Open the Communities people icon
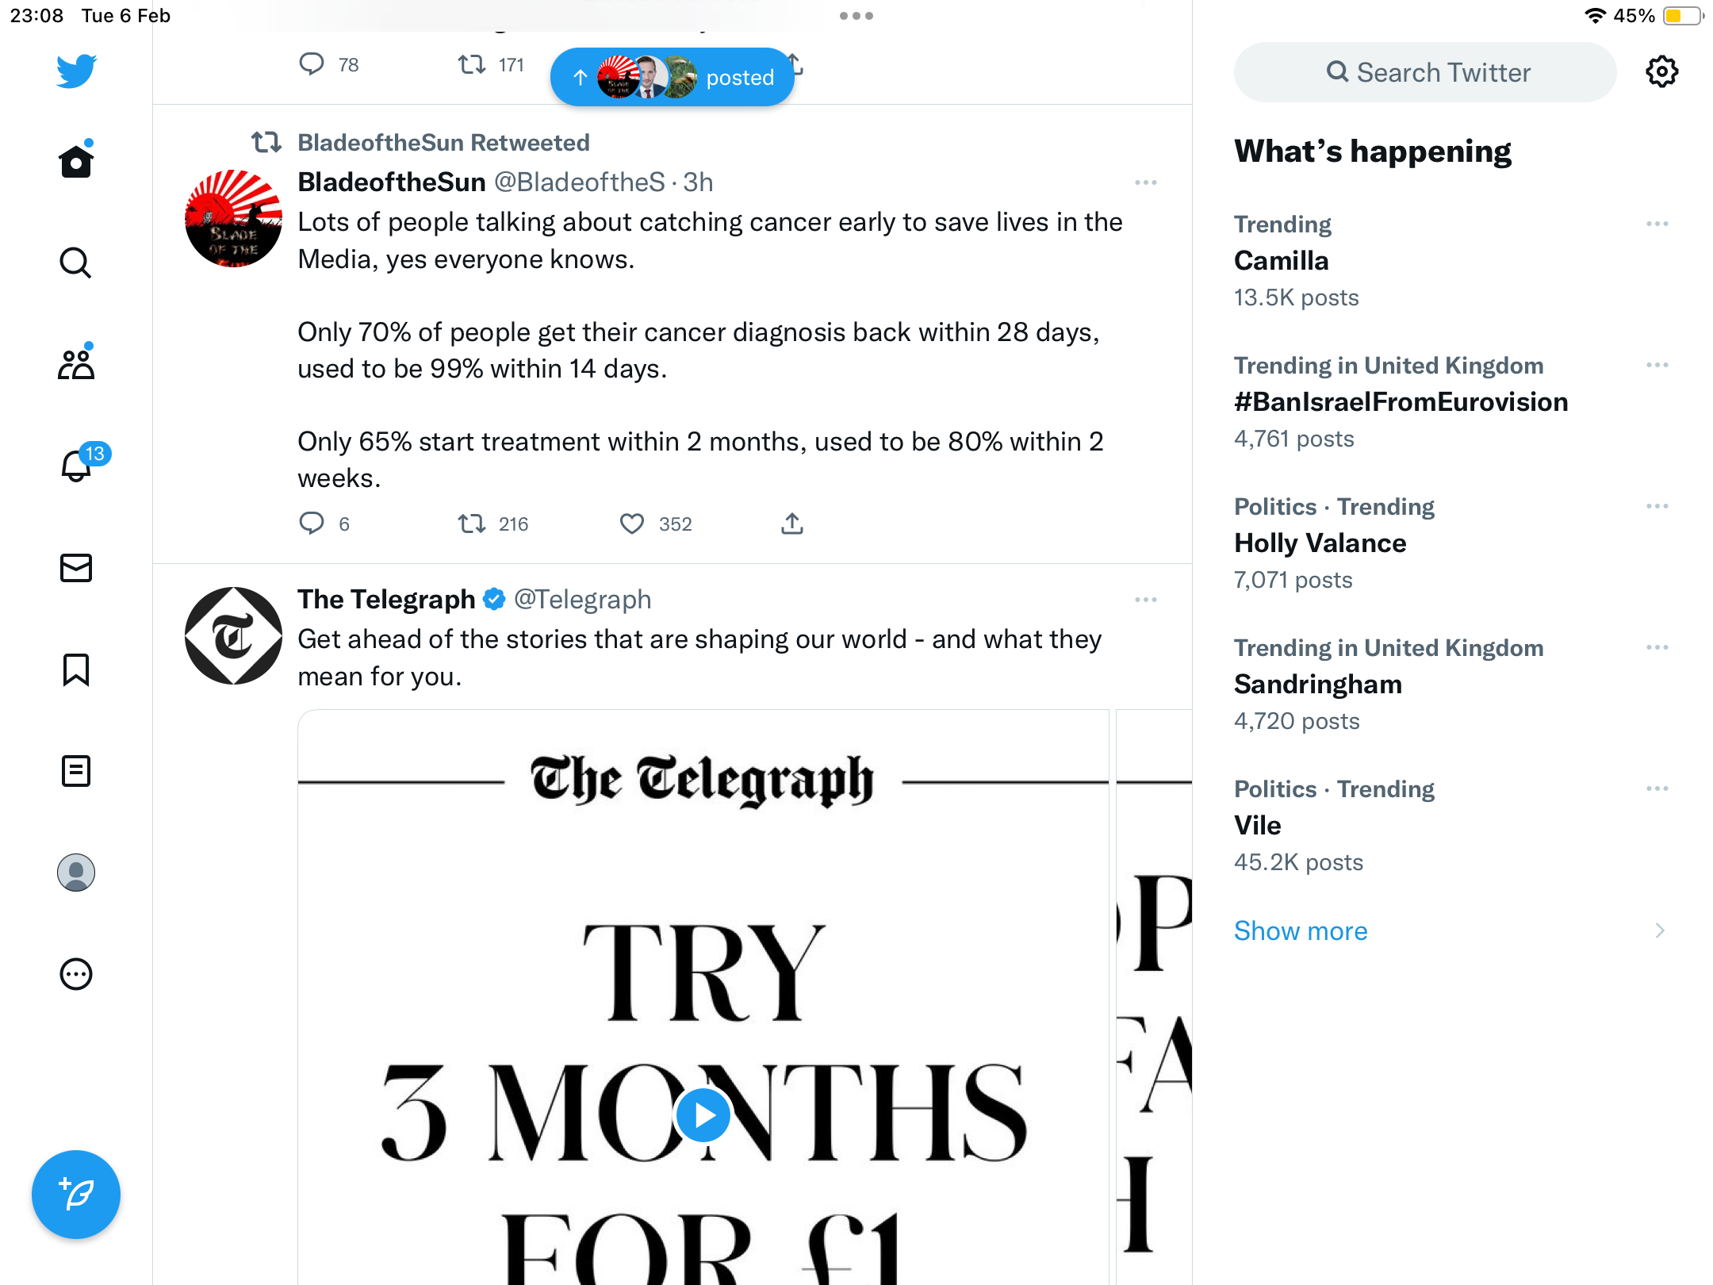This screenshot has width=1713, height=1285. (x=76, y=364)
